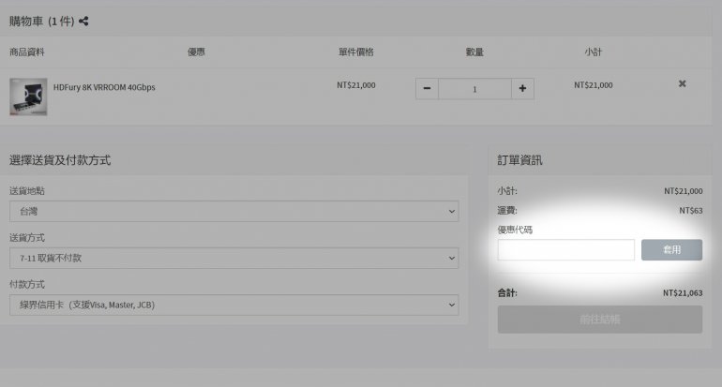Expand the 送貨地點 dropdown showing 台灣
The height and width of the screenshot is (387, 722).
234,212
